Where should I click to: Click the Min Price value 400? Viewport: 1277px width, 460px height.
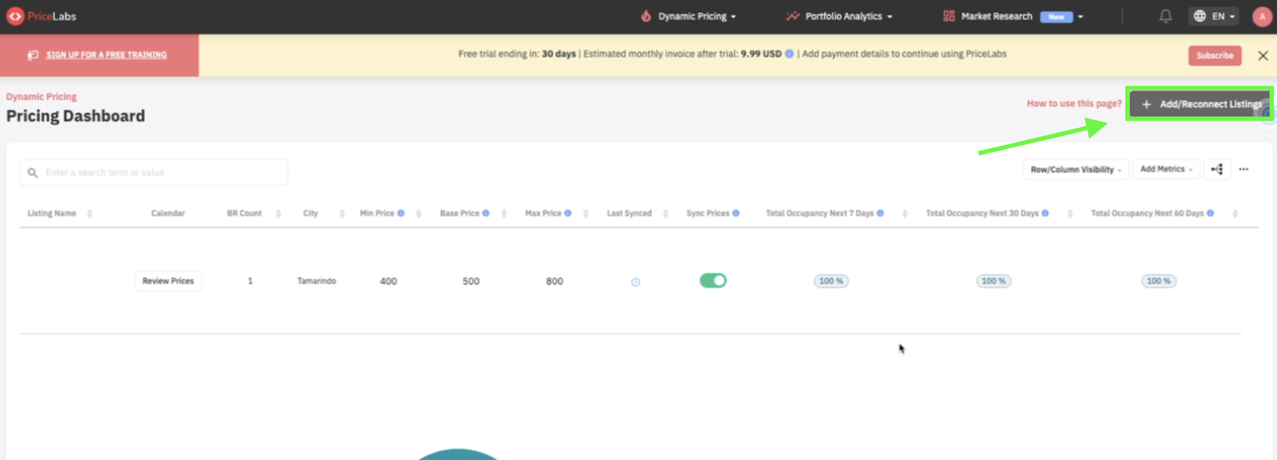388,281
